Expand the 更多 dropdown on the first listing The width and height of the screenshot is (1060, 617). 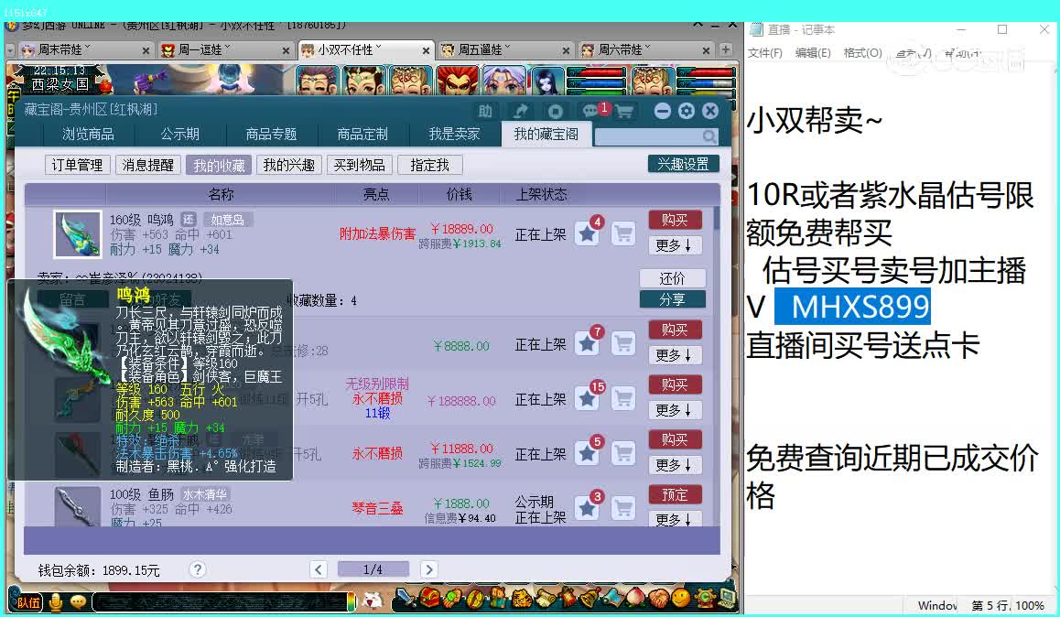click(x=675, y=244)
